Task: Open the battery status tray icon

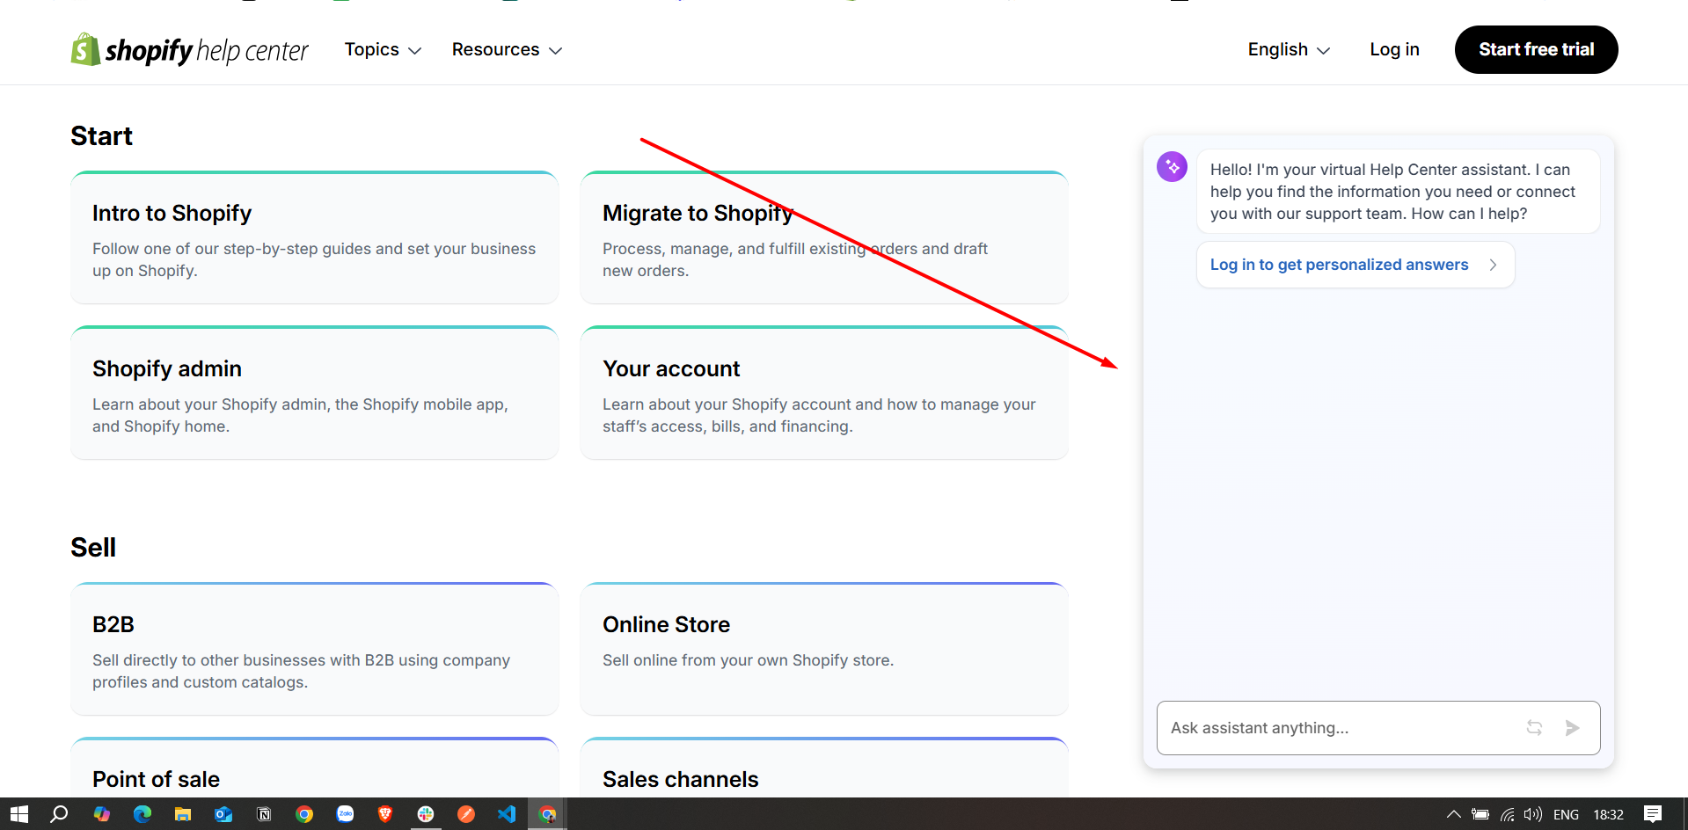Action: (1480, 814)
